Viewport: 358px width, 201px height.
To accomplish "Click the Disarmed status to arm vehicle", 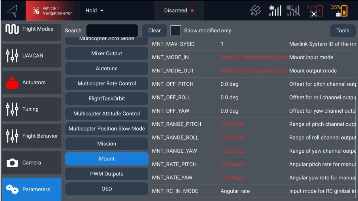I will (x=179, y=11).
